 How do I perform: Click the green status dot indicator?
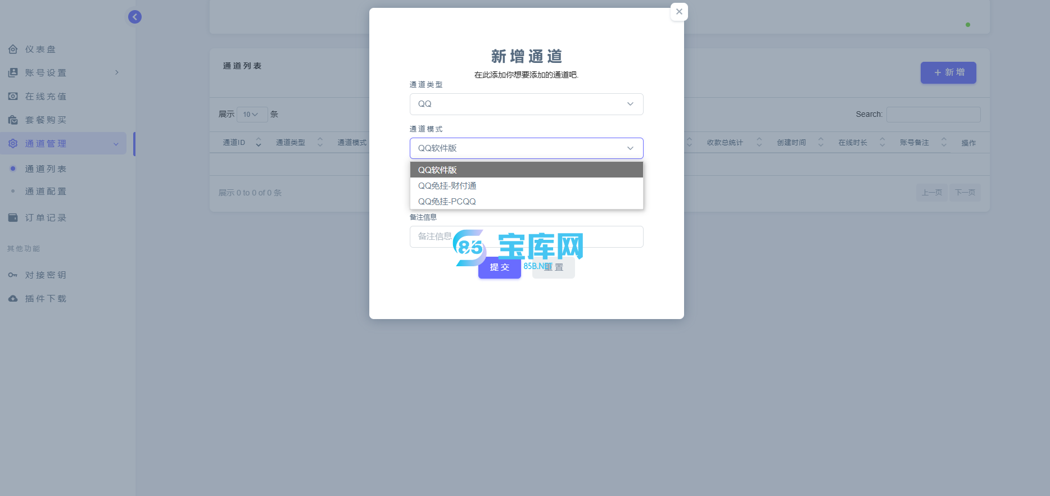point(967,25)
